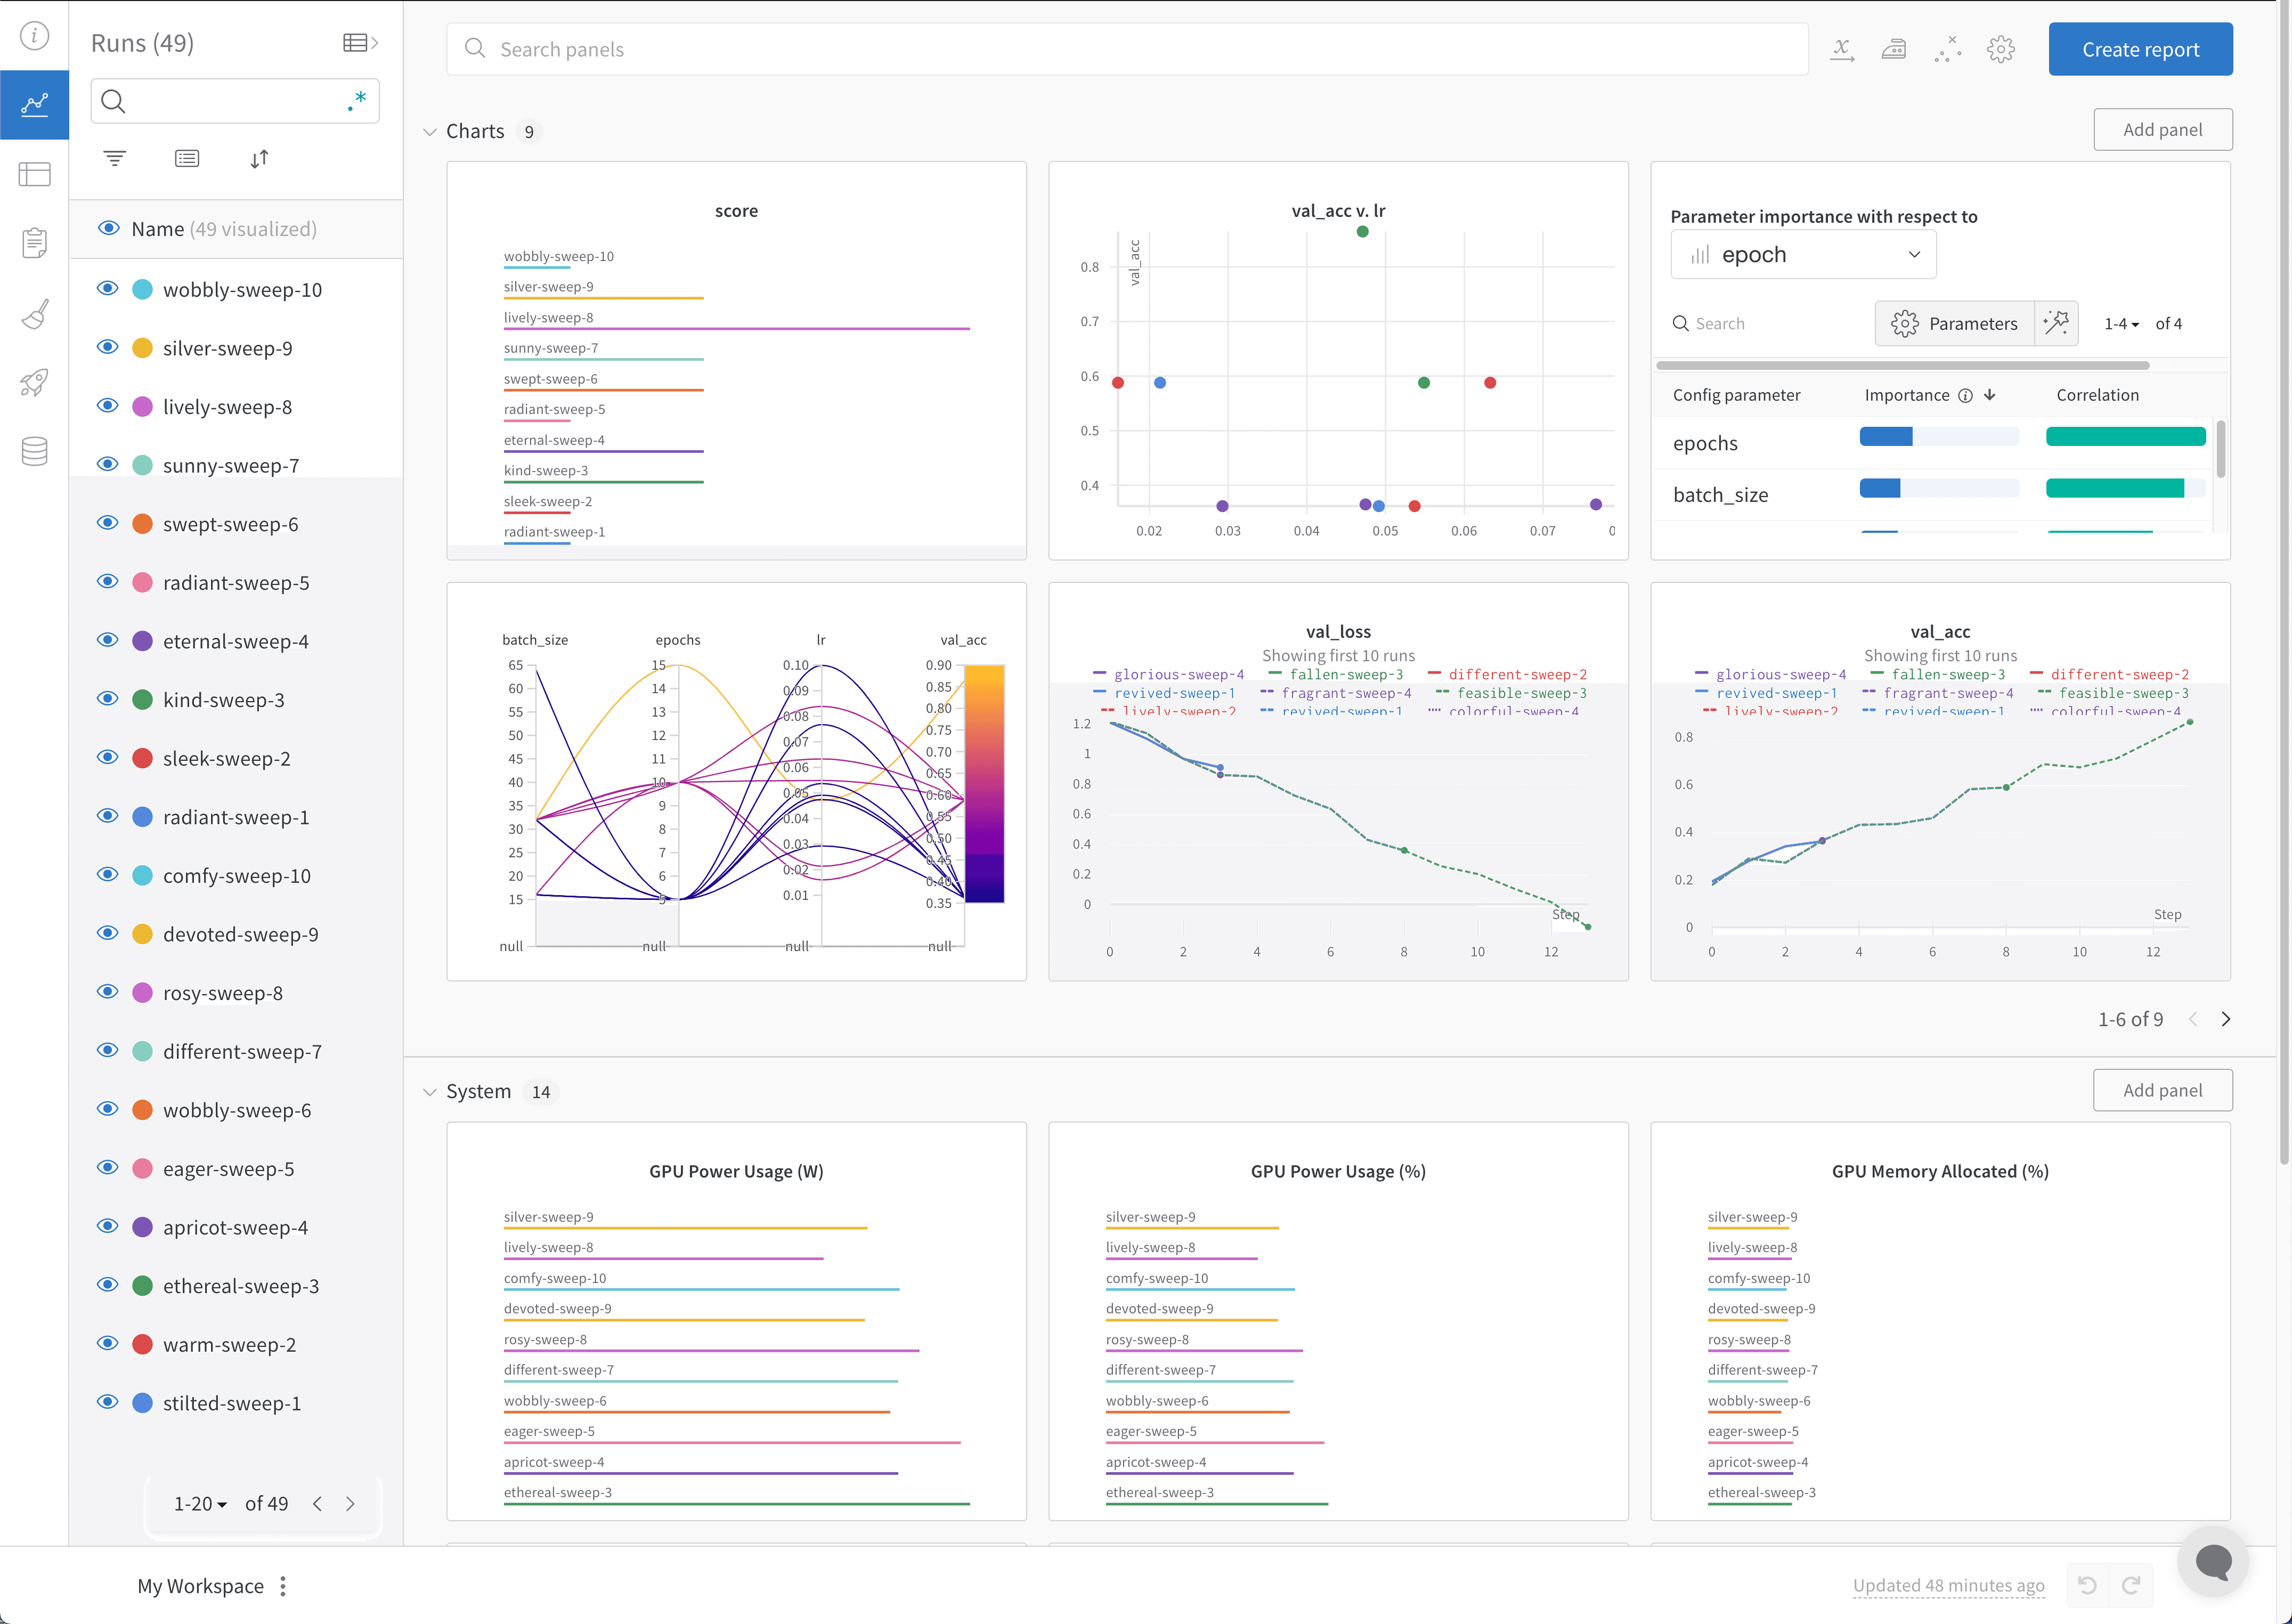
Task: Toggle visibility of warm-sweep-2 run
Action: tap(108, 1343)
